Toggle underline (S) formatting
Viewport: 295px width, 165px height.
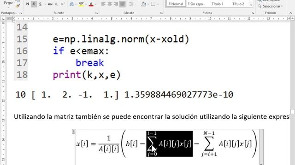(40, 4)
